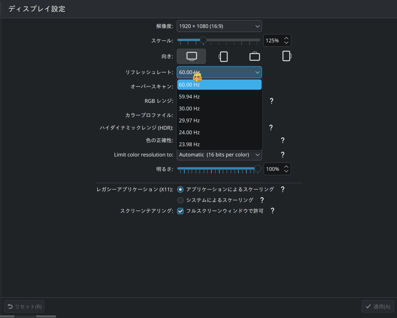Click the RGB レンジ help icon

(x=271, y=101)
